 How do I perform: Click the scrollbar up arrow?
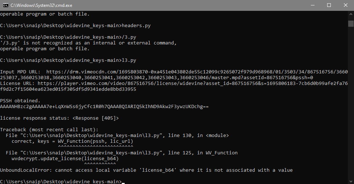(351, 14)
